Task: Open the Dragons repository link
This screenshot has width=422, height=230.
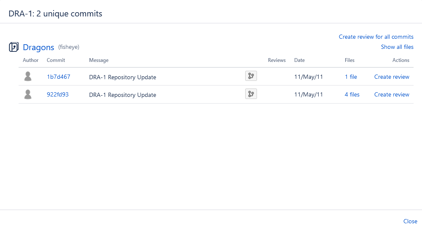Action: click(38, 48)
